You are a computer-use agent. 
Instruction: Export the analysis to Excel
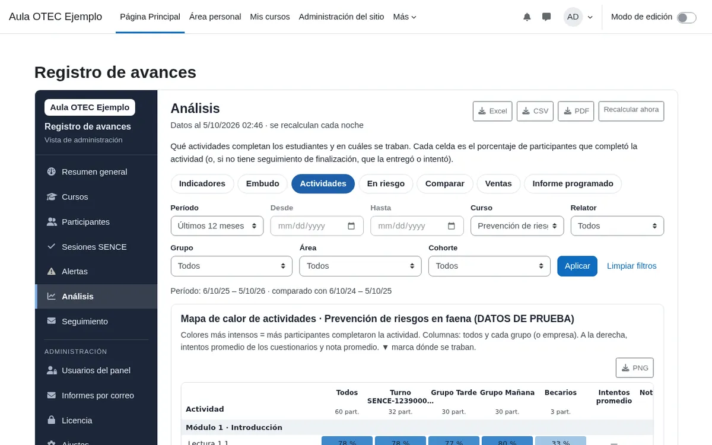(x=492, y=111)
